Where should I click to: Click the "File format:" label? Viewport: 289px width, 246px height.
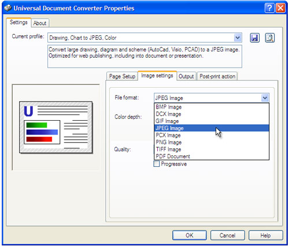tap(127, 98)
